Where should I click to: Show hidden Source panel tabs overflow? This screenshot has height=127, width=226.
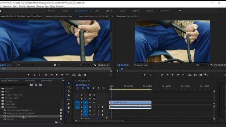(112, 16)
